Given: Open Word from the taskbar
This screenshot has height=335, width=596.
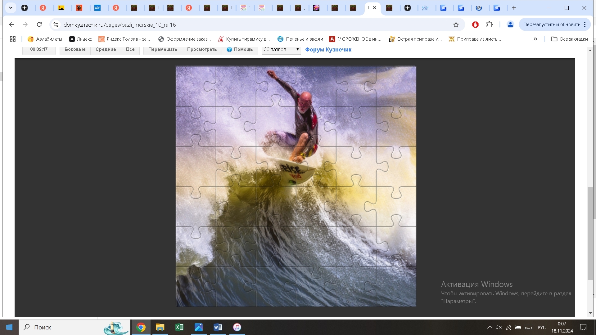Looking at the screenshot, I should [x=218, y=327].
